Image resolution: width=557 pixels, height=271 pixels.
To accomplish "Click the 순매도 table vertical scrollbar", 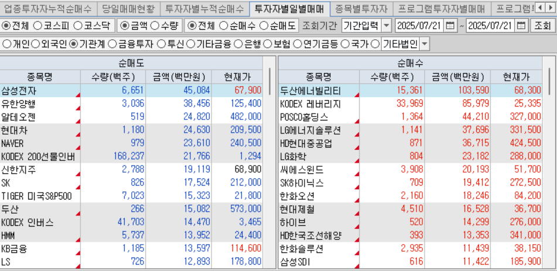I will 270,81.
